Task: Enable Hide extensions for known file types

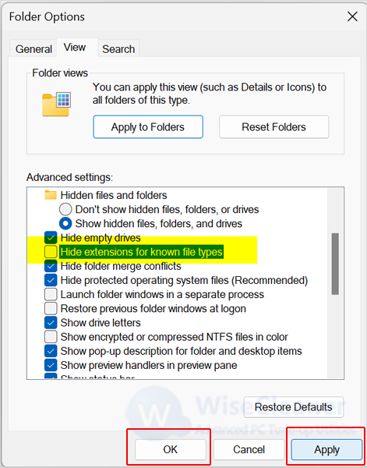Action: click(x=51, y=252)
